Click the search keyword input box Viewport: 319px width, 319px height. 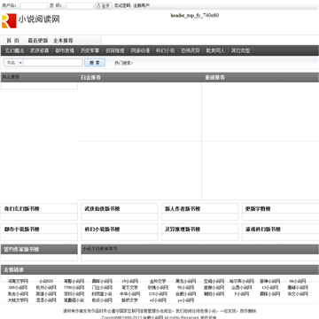click(53, 63)
